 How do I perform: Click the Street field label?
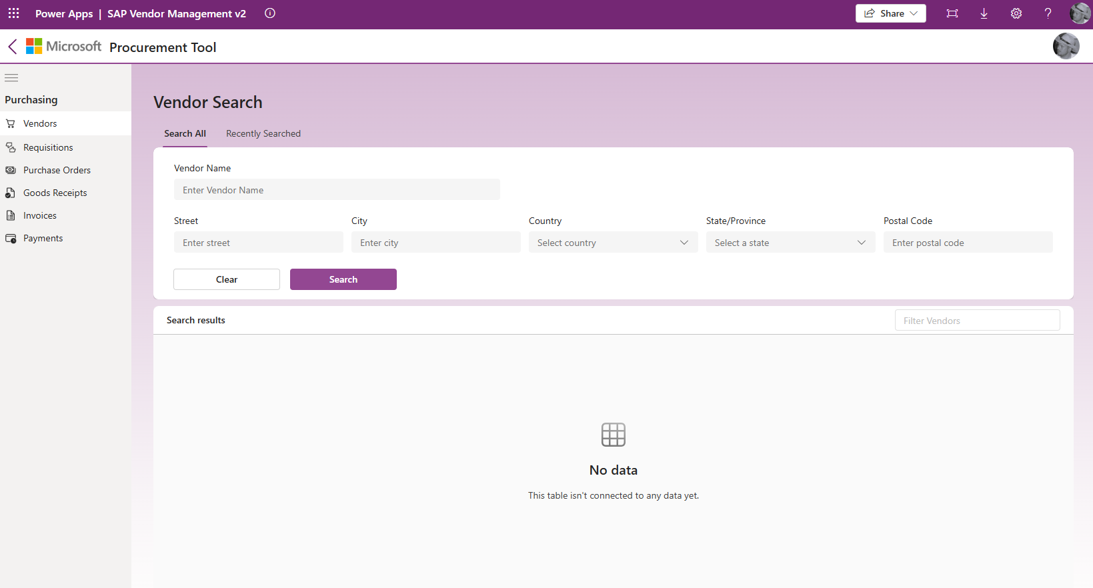coord(186,221)
